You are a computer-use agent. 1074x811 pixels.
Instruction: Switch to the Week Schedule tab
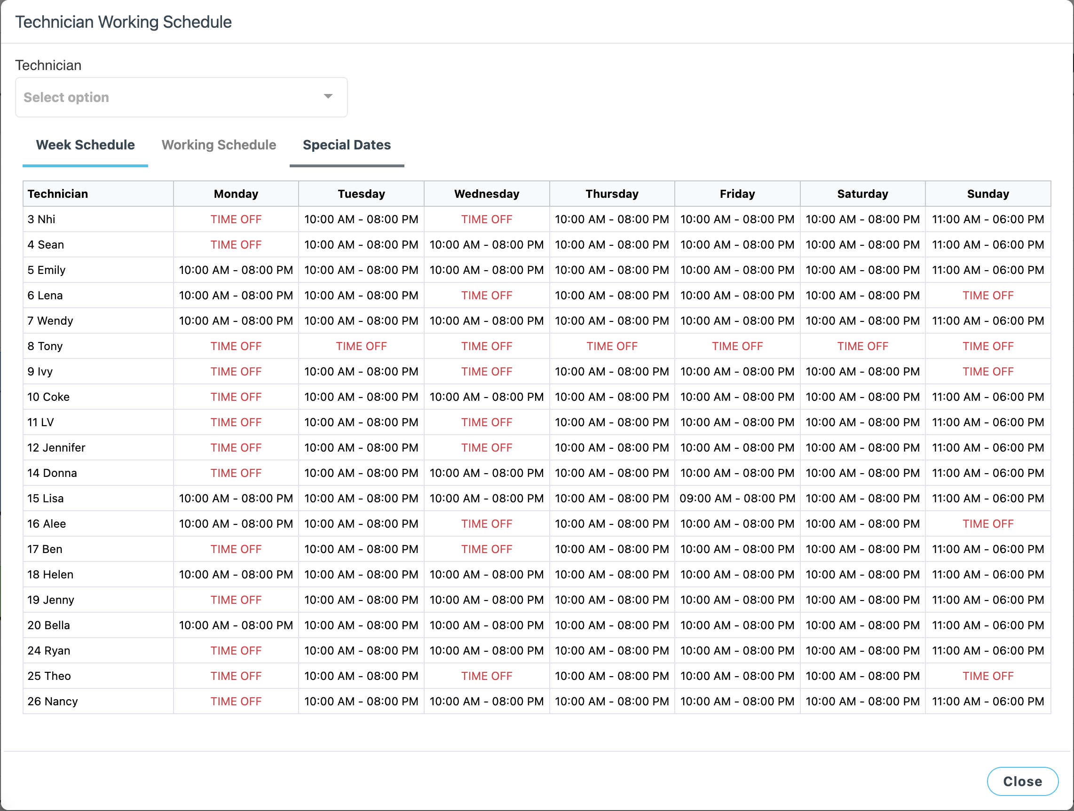point(85,145)
